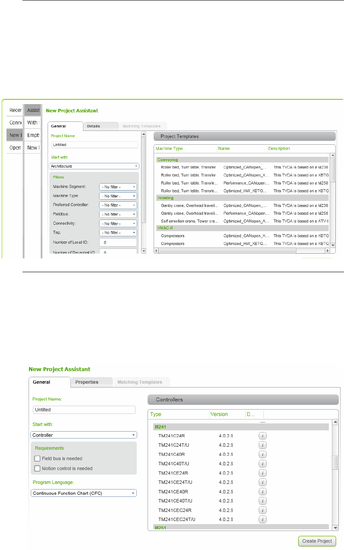Click the Controllers list vertical scrollbar
The height and width of the screenshot is (550, 344).
coord(335,475)
